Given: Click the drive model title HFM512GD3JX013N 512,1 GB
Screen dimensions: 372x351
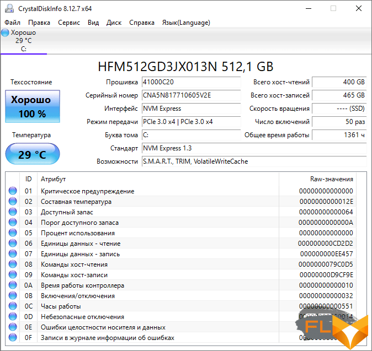Looking at the screenshot, I should (x=186, y=67).
